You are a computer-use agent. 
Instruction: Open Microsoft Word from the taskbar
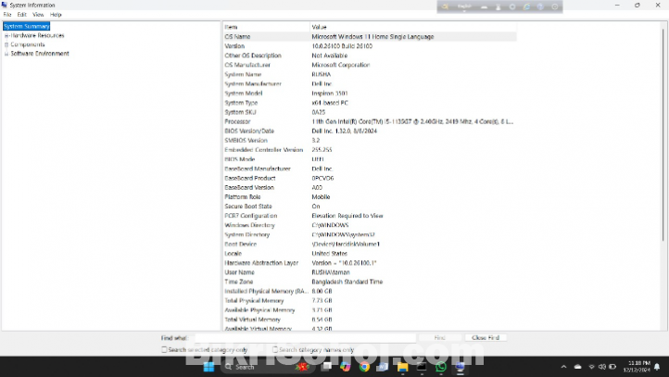point(383,367)
